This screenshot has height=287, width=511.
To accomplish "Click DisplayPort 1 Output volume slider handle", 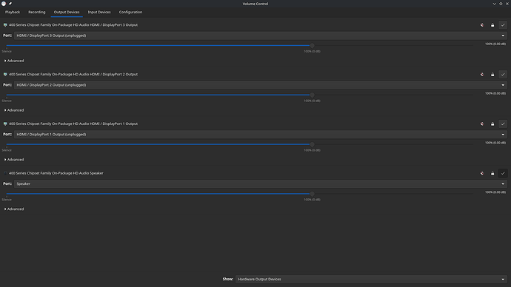I will coord(313,144).
